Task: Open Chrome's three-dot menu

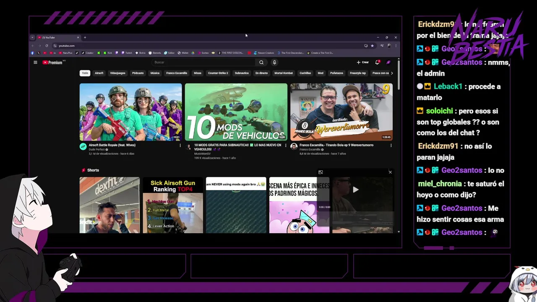Action: pos(396,46)
